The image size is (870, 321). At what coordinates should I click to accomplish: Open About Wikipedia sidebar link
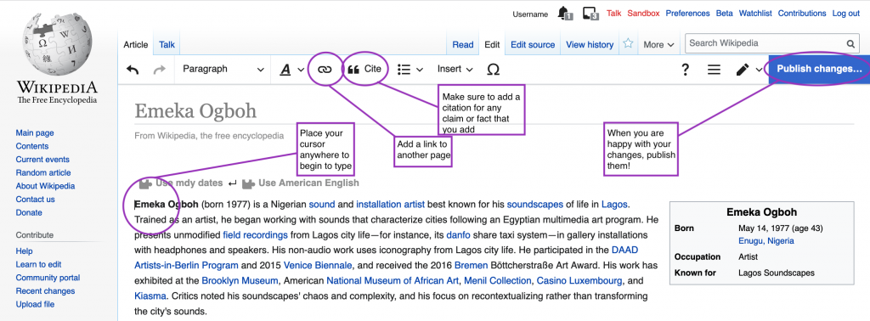[46, 186]
